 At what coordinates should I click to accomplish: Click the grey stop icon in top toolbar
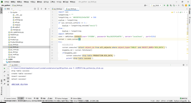179,5
